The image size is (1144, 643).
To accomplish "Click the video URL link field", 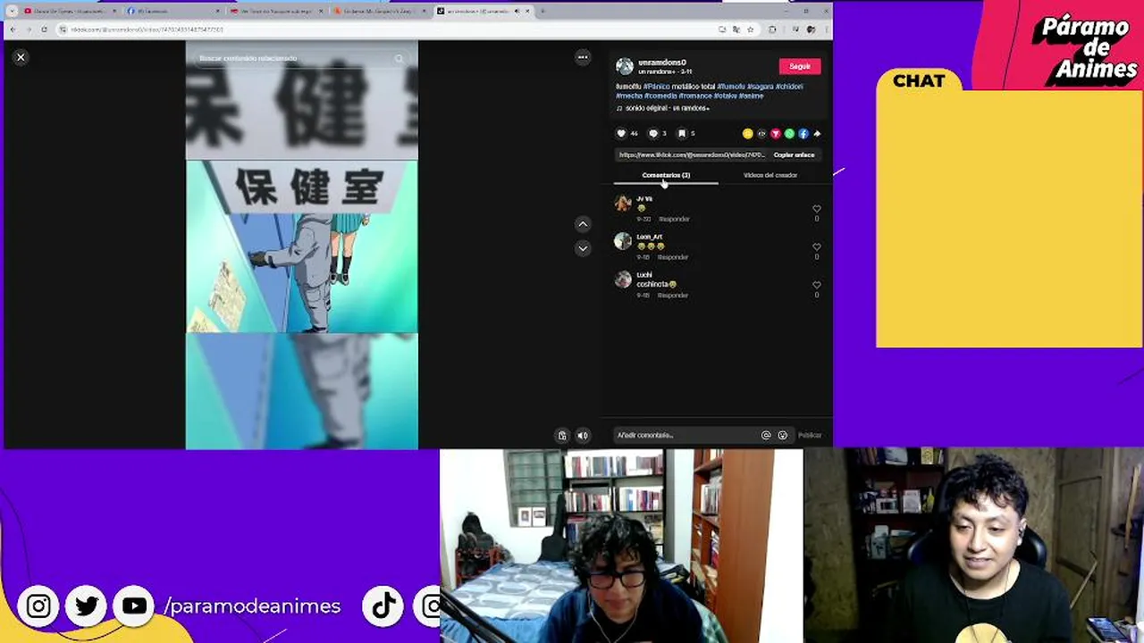I will click(x=693, y=154).
